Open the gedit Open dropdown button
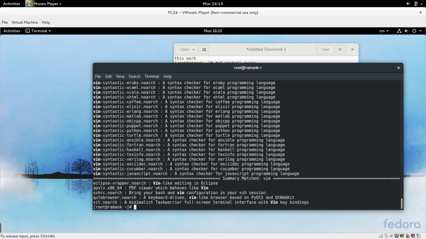426x239 pixels. click(x=187, y=49)
